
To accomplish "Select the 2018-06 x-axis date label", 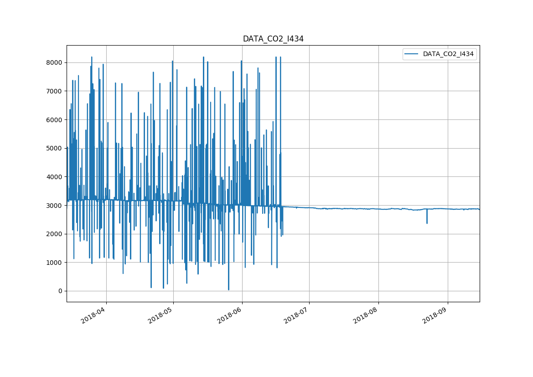I will (230, 315).
